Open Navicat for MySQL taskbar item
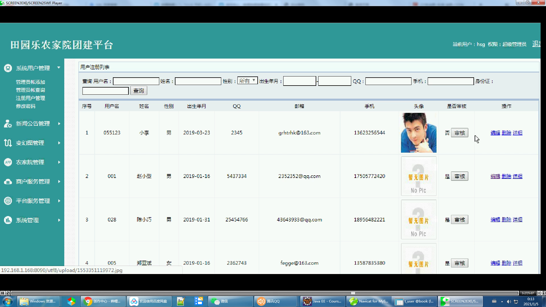Viewport: 546px width, 307px height. (369, 301)
